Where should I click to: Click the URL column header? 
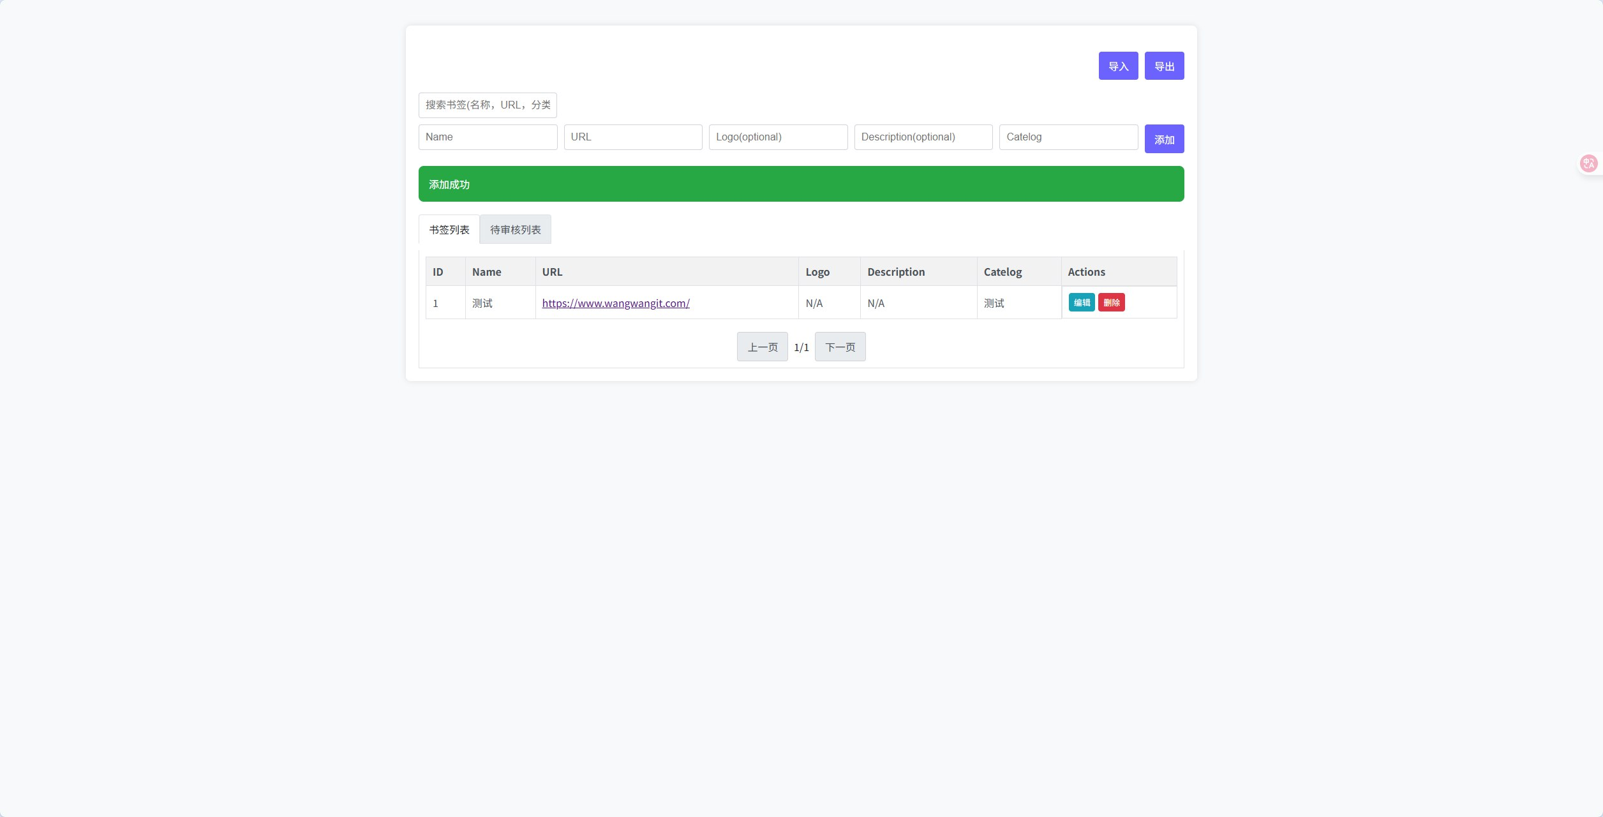point(552,272)
